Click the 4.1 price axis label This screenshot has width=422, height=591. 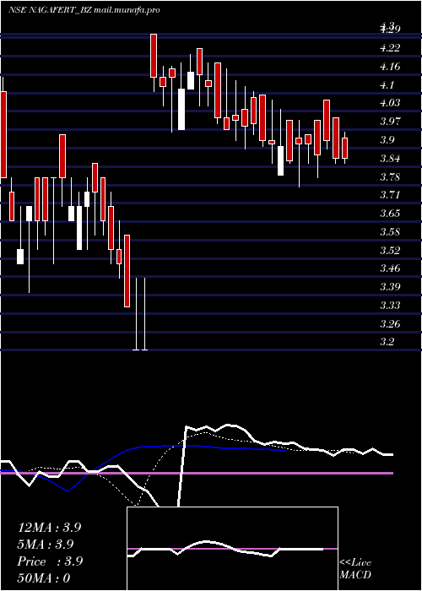387,85
